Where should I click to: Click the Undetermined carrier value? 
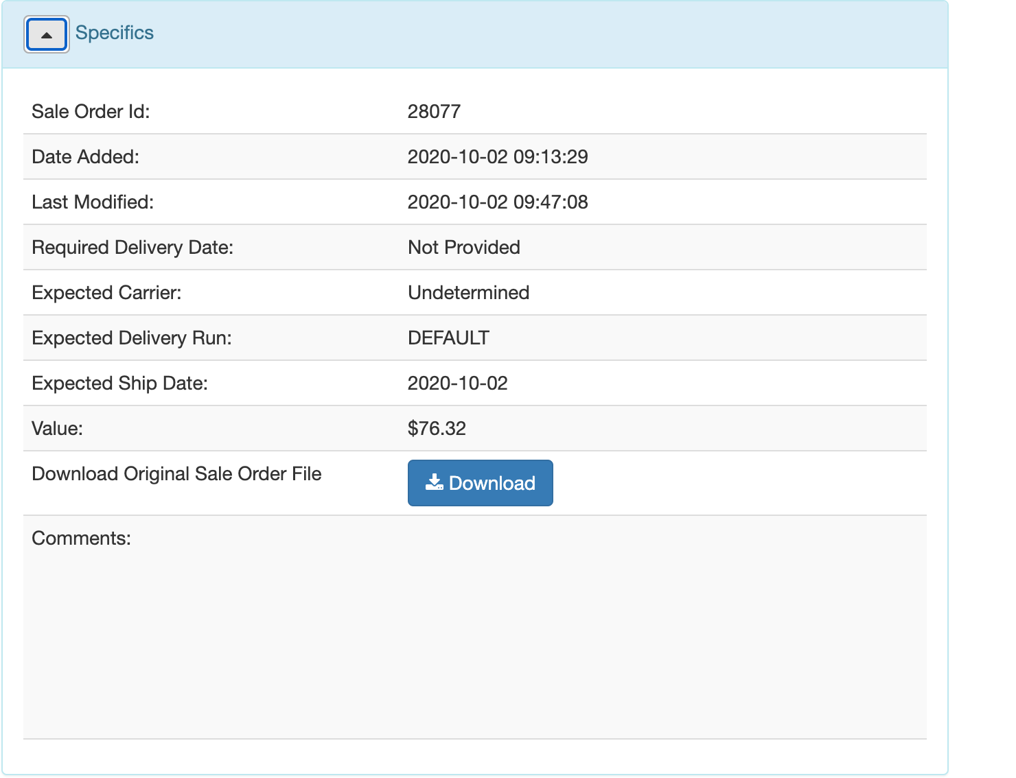468,293
